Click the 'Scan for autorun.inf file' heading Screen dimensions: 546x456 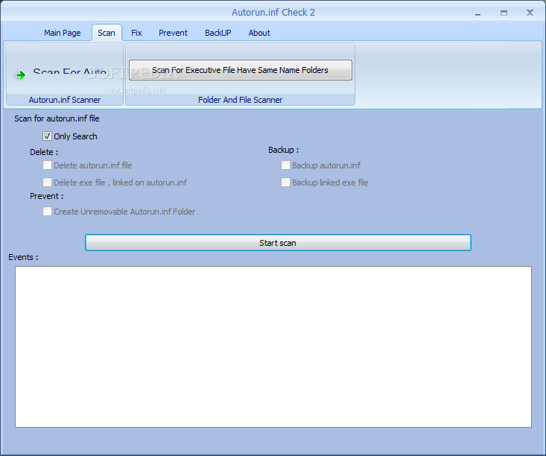[x=57, y=118]
